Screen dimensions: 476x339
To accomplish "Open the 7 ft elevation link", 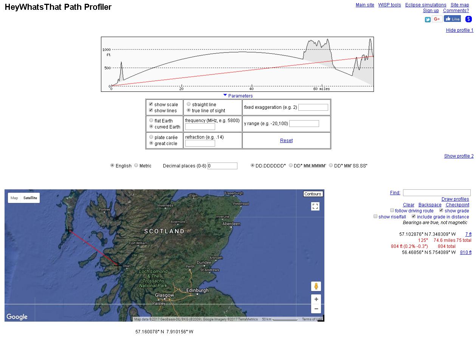I will [x=468, y=234].
